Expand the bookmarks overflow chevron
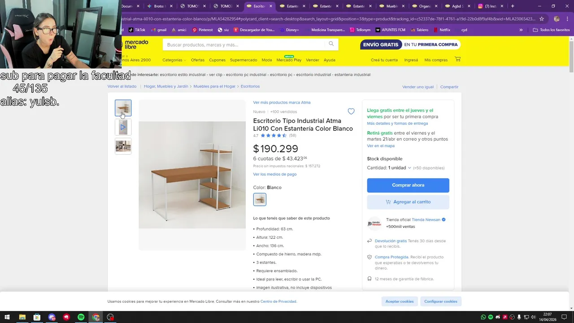This screenshot has width=574, height=323. 521,30
